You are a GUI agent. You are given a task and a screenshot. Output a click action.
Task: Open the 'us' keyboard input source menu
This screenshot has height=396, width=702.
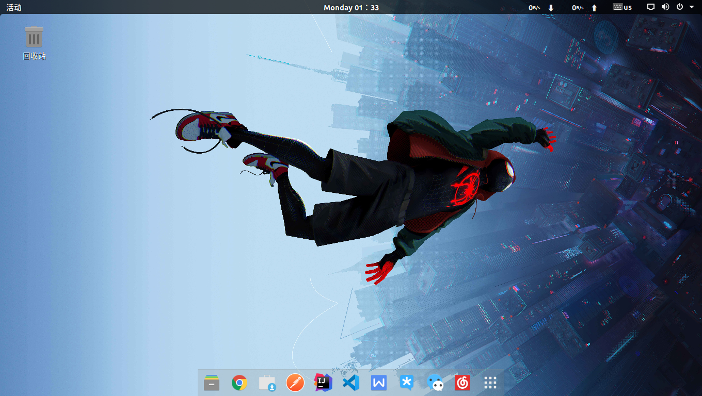[623, 7]
